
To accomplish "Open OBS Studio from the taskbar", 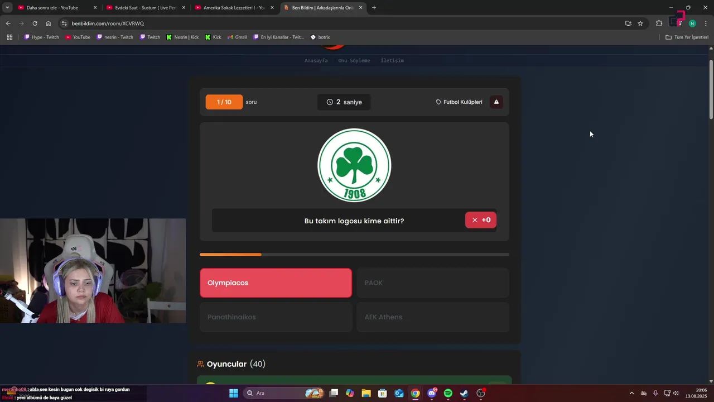I will (481, 393).
